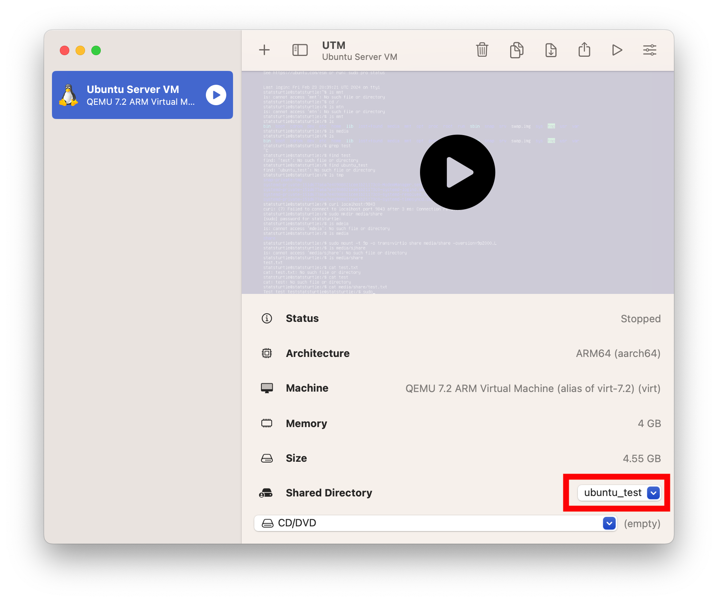Viewport: 718px width, 602px height.
Task: Share the VM with the share icon
Action: pyautogui.click(x=584, y=50)
